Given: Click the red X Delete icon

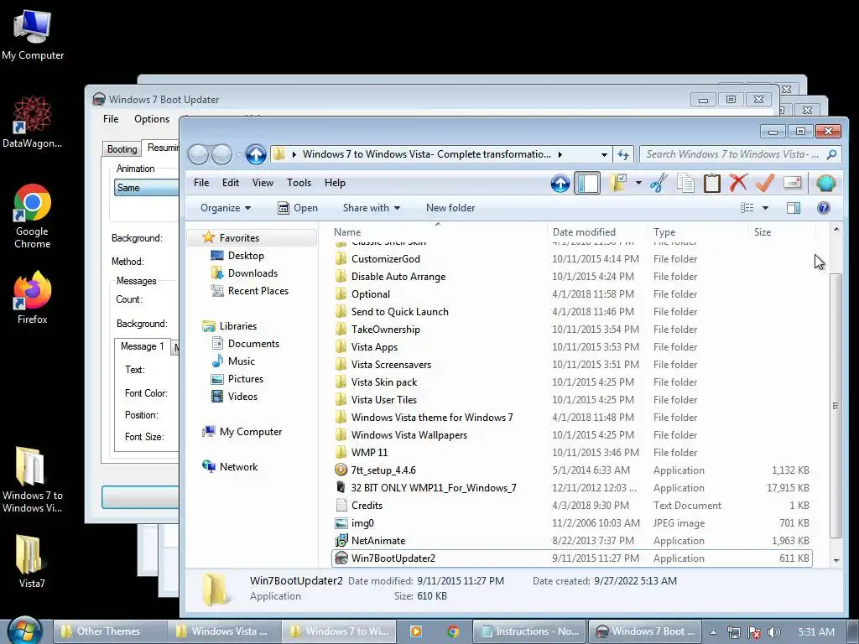Looking at the screenshot, I should pyautogui.click(x=738, y=182).
